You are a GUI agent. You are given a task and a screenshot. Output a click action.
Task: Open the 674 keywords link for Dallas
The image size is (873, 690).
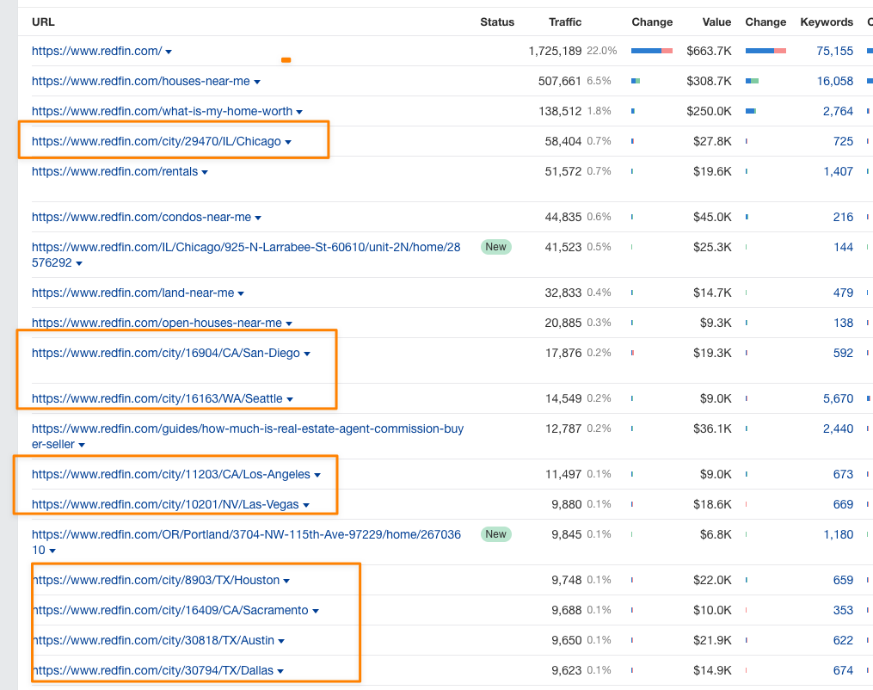(843, 670)
